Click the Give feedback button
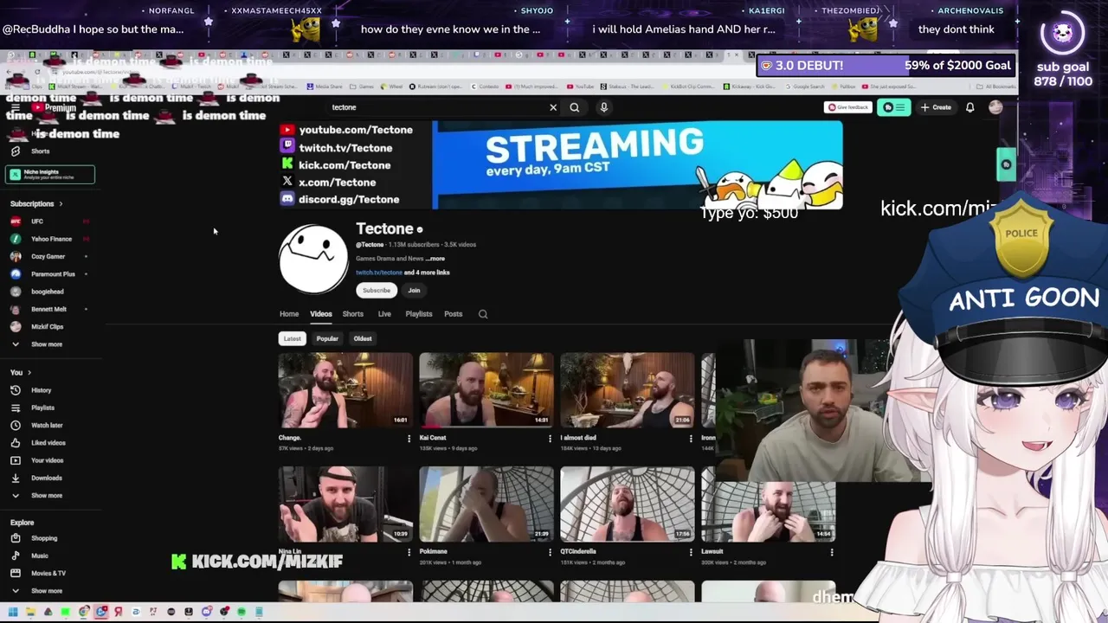Viewport: 1108px width, 623px height. point(848,107)
